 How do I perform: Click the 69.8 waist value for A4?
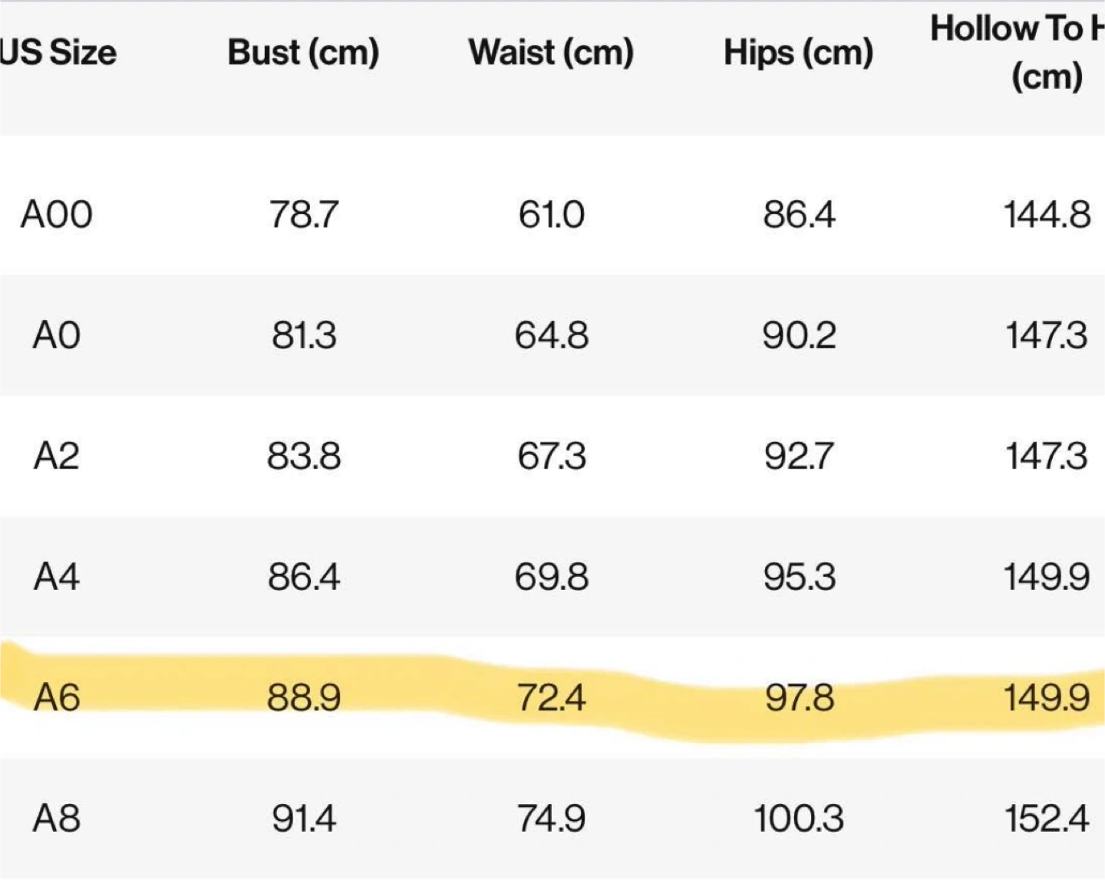(x=551, y=576)
